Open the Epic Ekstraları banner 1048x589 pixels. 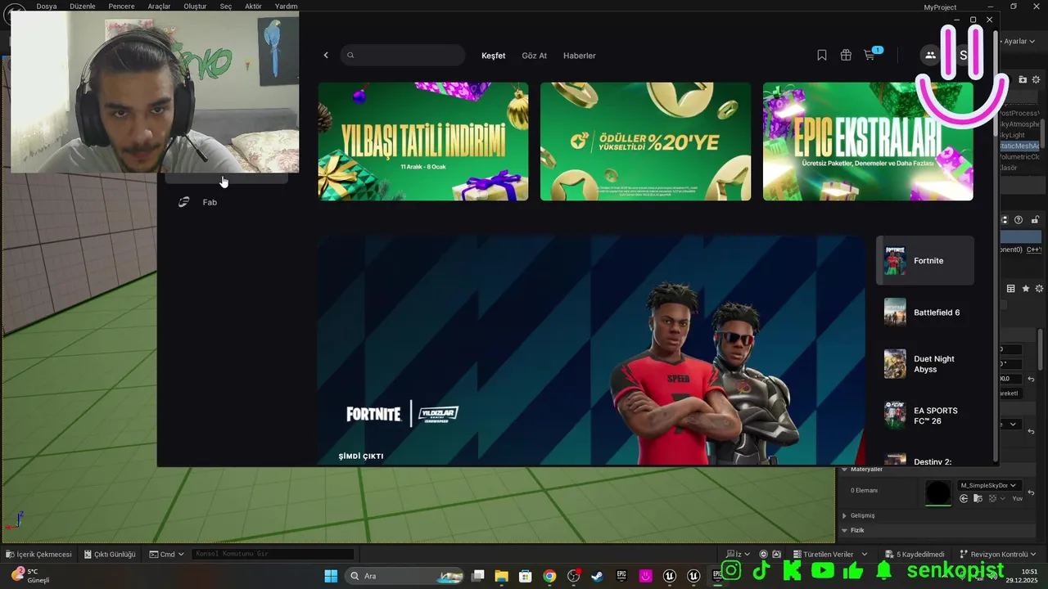click(868, 142)
